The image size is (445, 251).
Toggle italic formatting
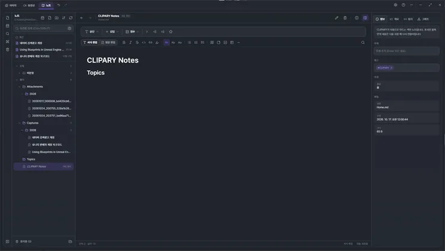click(130, 43)
